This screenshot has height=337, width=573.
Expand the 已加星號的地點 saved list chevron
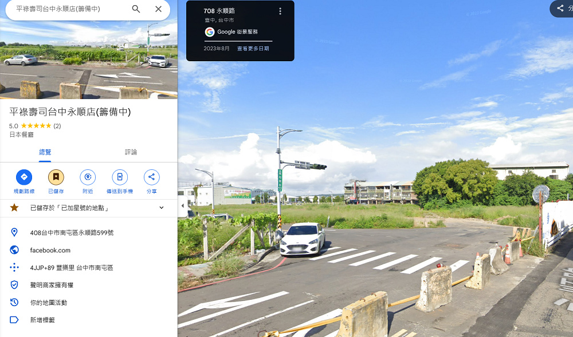162,208
